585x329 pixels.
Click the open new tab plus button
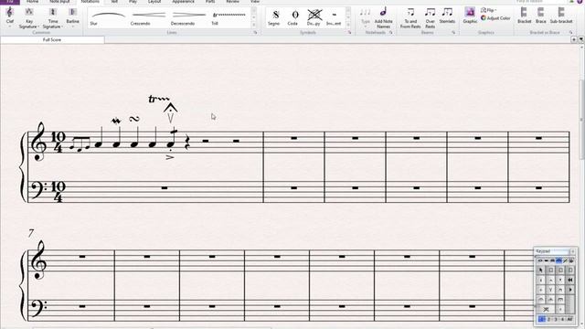point(574,39)
